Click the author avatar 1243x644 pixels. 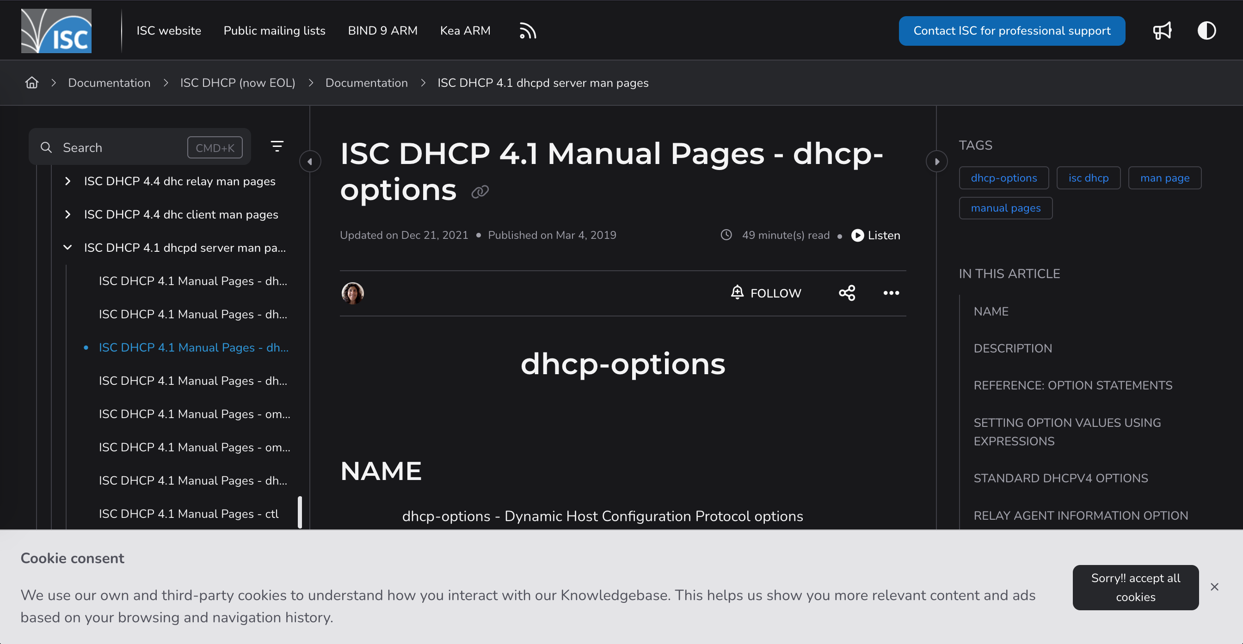[x=353, y=293]
